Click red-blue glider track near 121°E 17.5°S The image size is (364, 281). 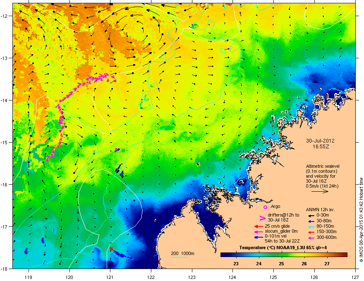tap(121, 253)
